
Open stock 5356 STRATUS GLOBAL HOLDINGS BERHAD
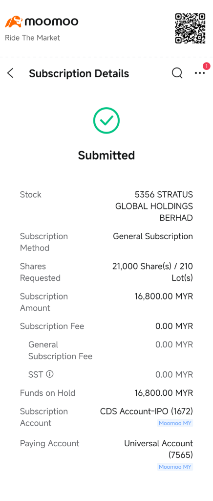[x=154, y=206]
